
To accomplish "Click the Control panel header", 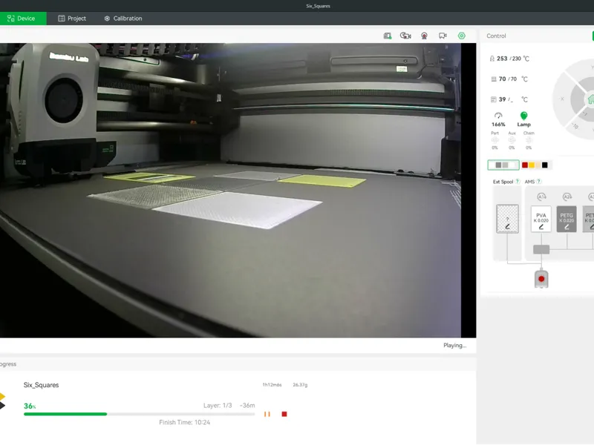I will tap(496, 36).
